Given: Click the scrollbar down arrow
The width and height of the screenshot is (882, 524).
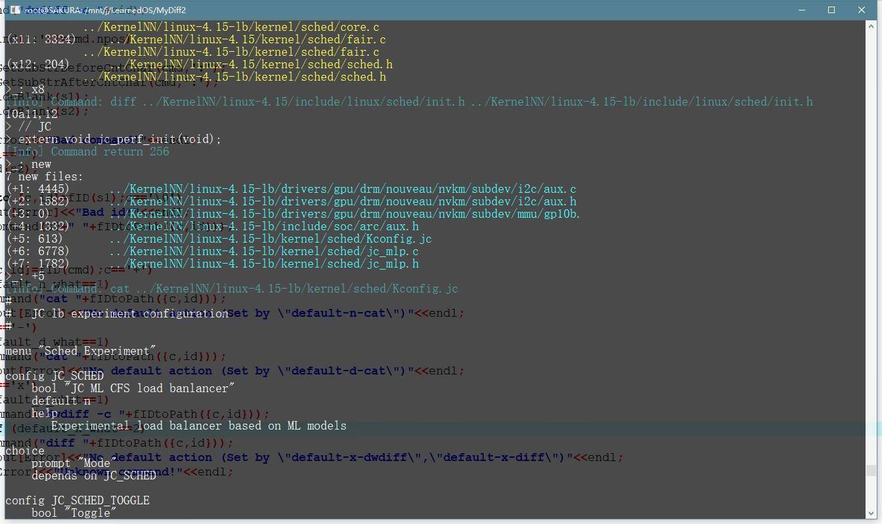Looking at the screenshot, I should (871, 514).
